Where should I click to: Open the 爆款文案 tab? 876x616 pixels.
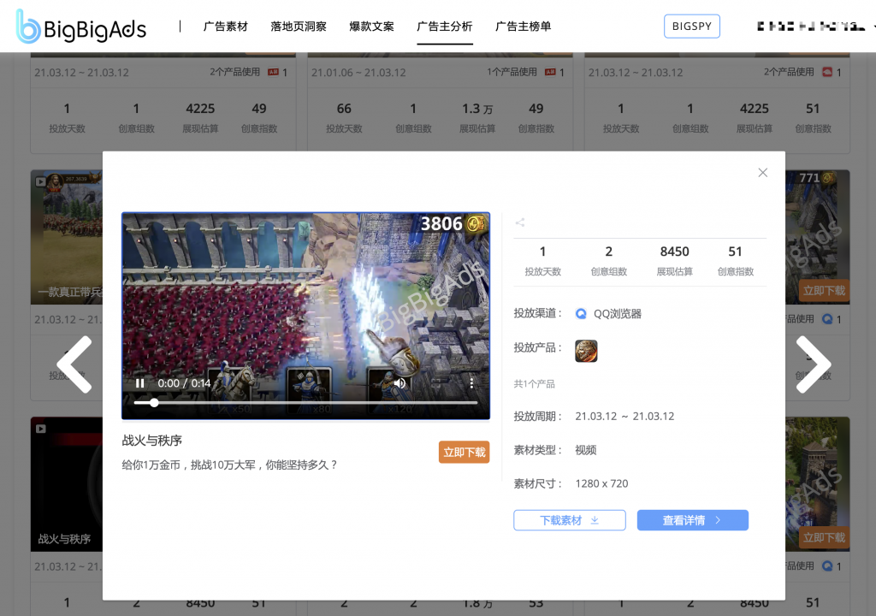371,27
